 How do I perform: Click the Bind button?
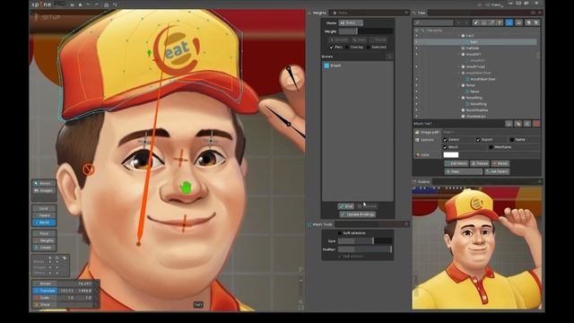345,206
